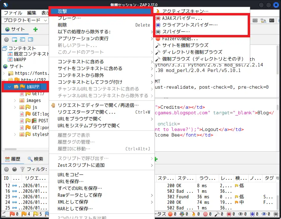Viewport: 281px width, 219px height.
Task: Expand the images folder node
Action: point(15,100)
